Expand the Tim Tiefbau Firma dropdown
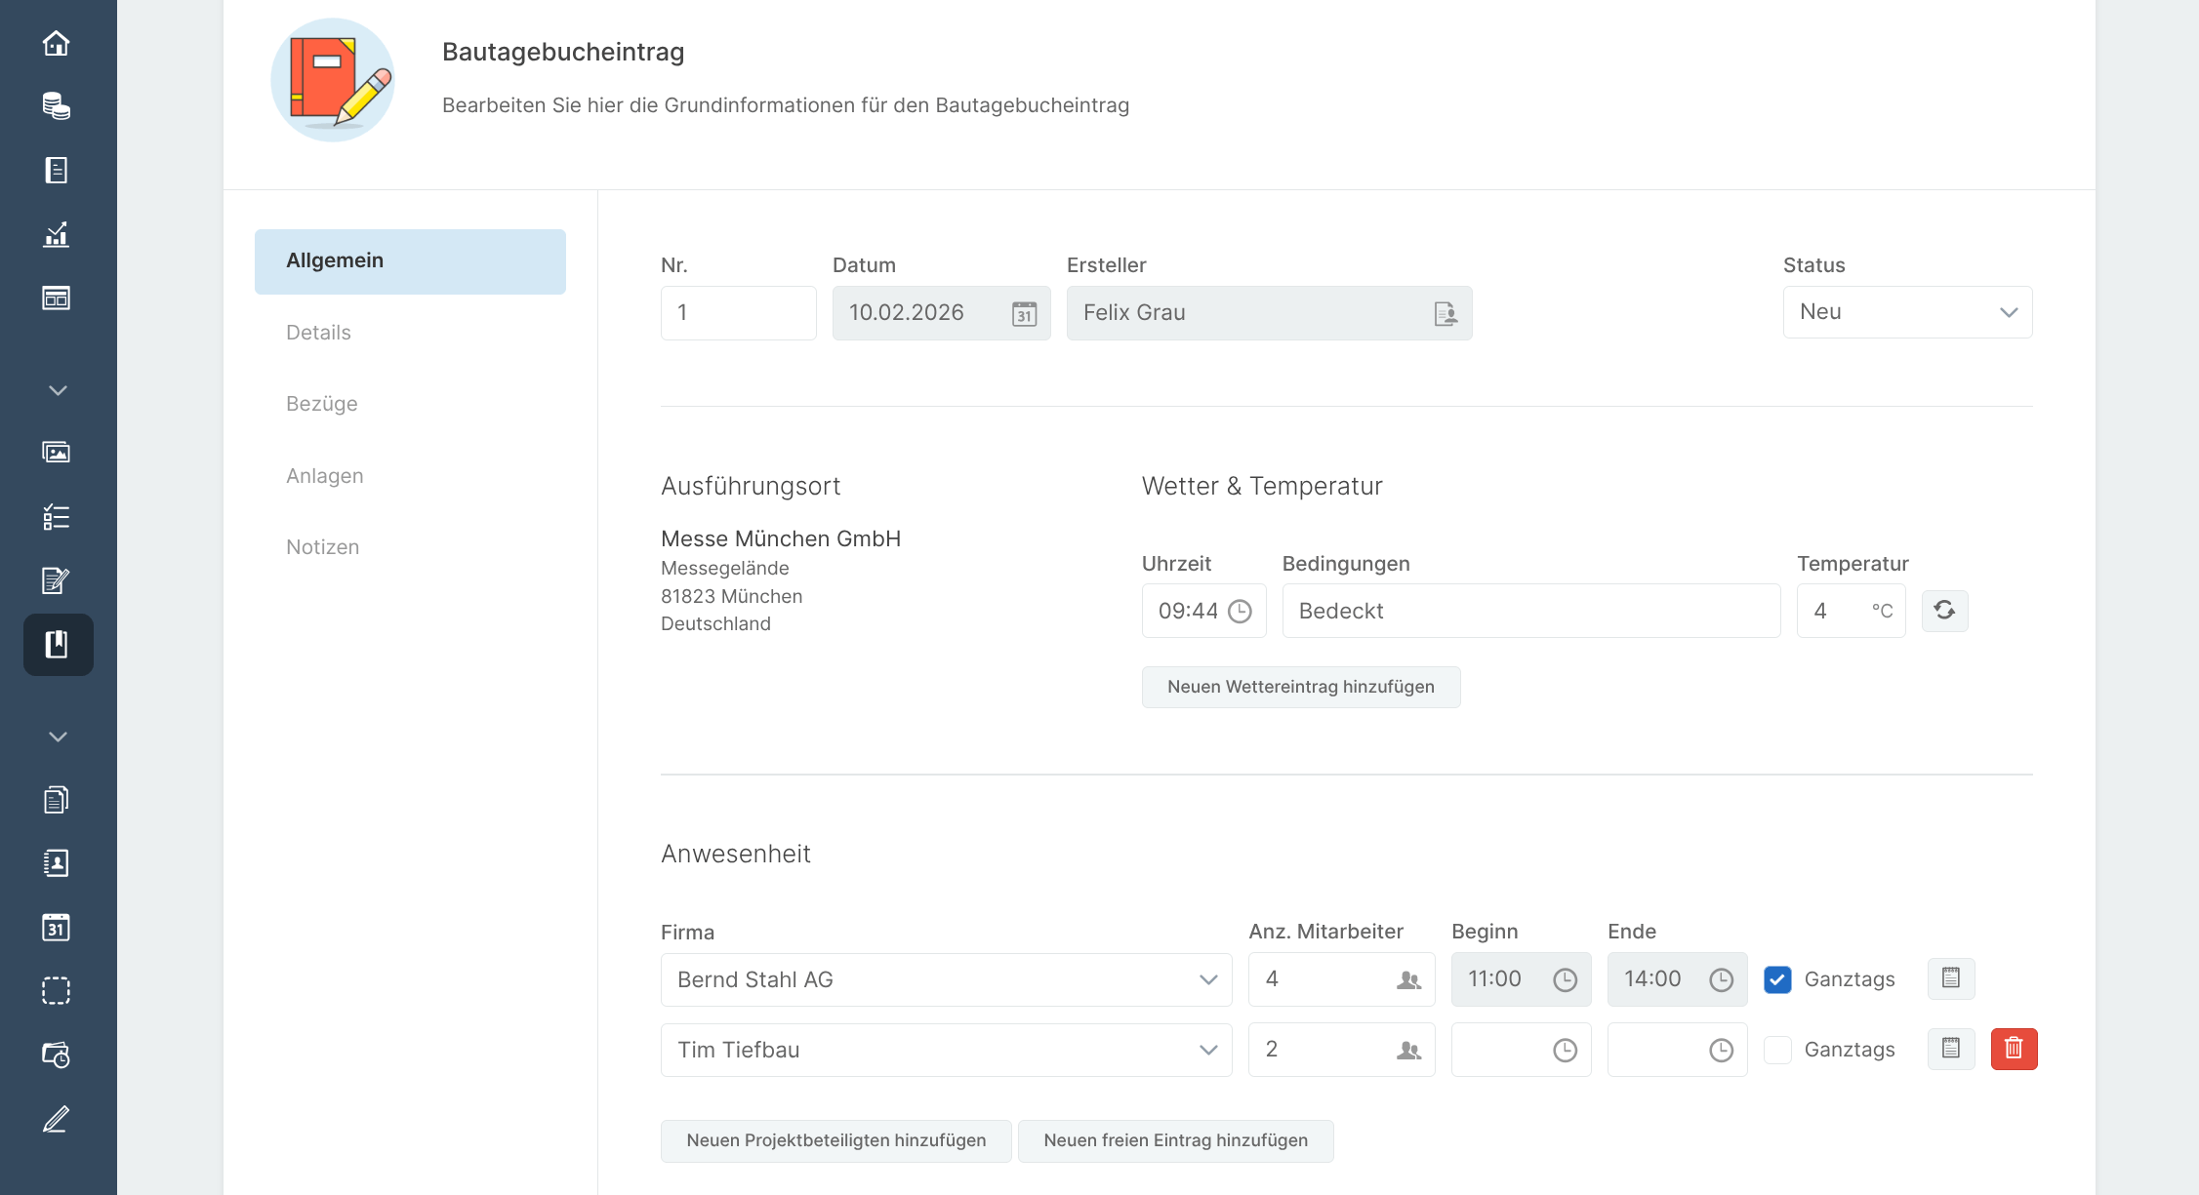Viewport: 2199px width, 1195px height. click(x=946, y=1050)
